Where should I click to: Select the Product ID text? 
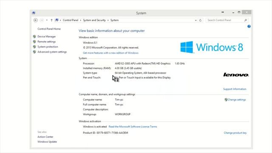pos(105,133)
